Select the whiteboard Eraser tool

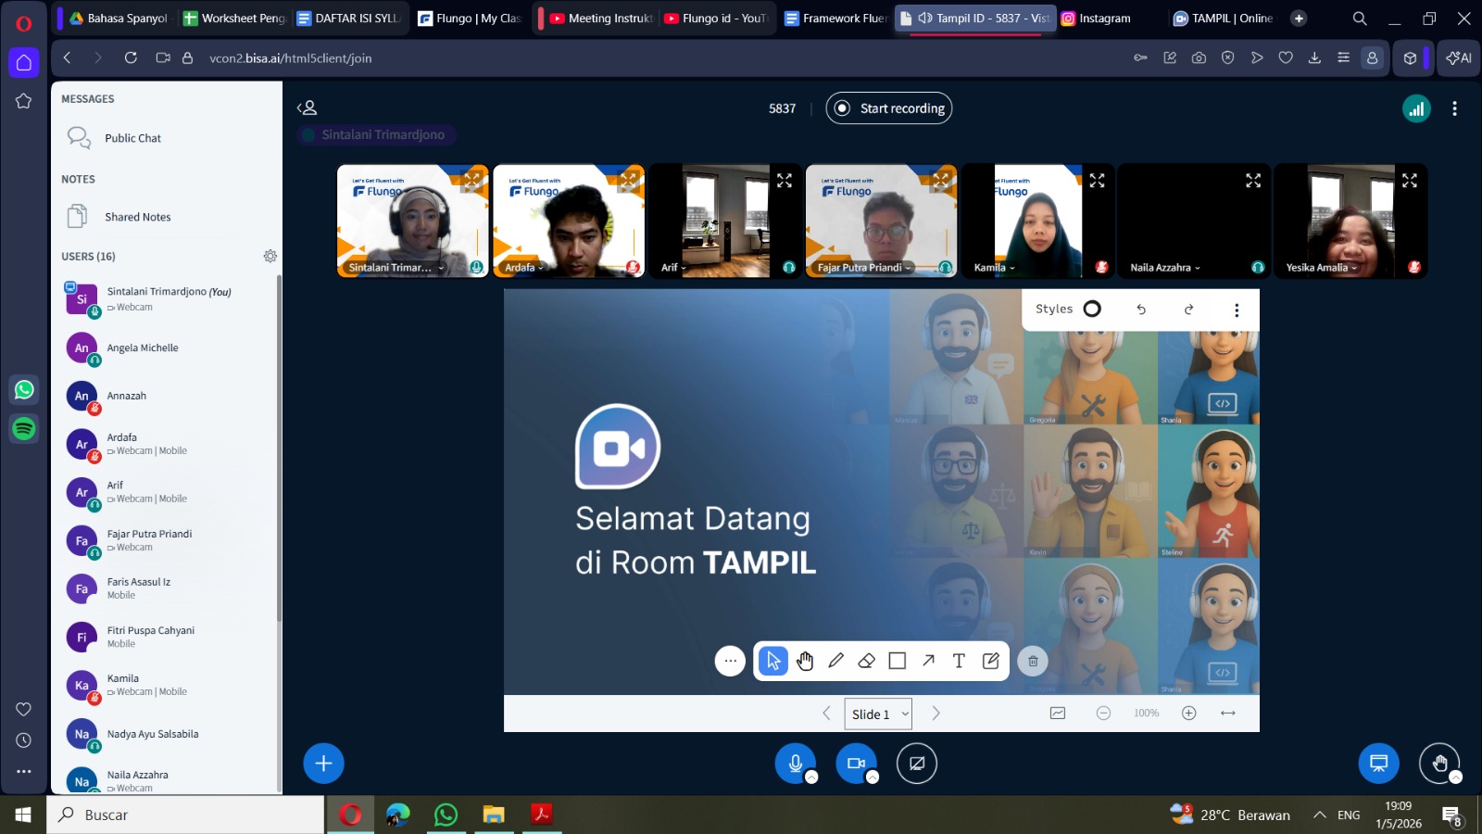click(x=866, y=661)
